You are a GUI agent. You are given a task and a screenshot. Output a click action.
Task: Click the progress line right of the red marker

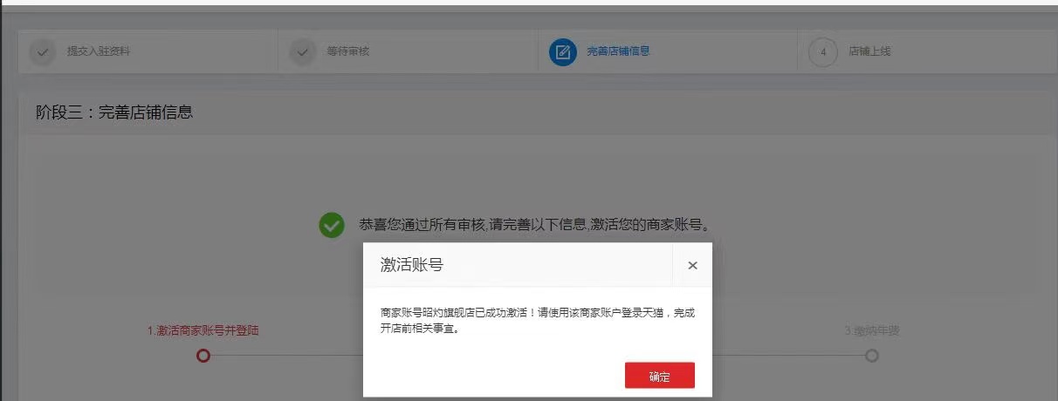coord(286,356)
